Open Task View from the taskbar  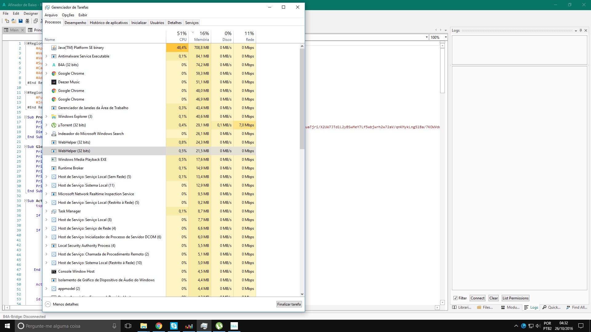[x=128, y=326]
